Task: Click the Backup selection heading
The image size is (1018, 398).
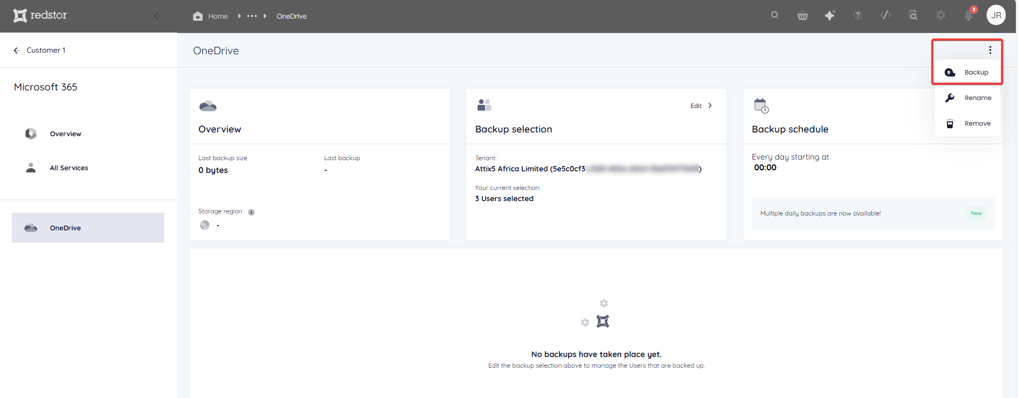Action: click(514, 129)
